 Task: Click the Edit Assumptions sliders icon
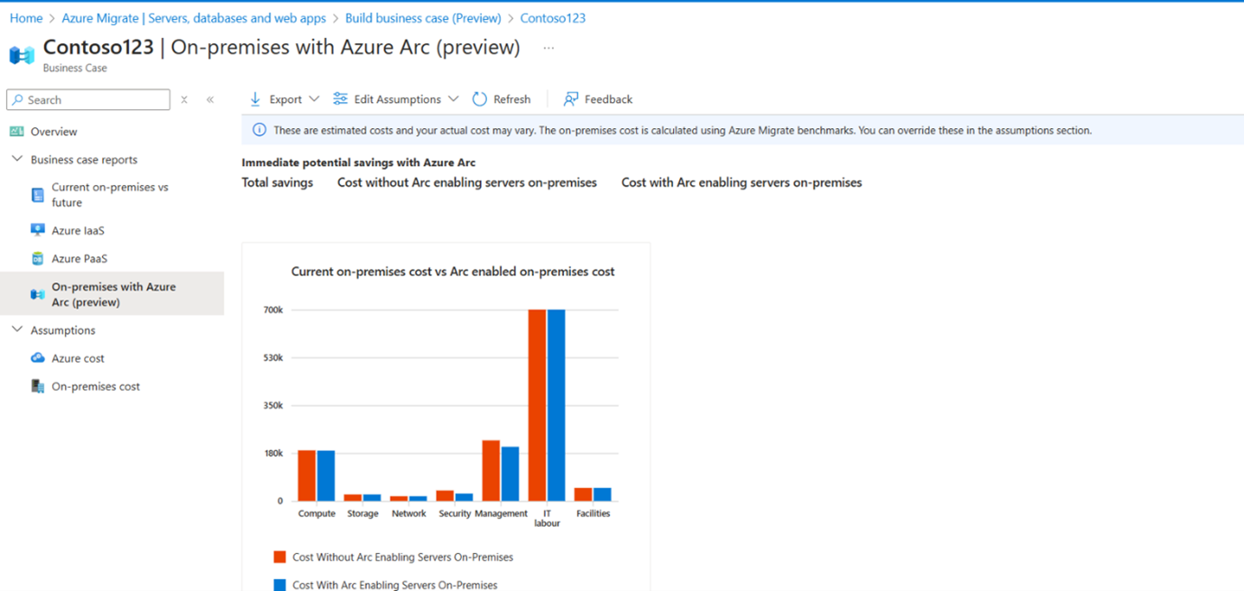(x=340, y=99)
